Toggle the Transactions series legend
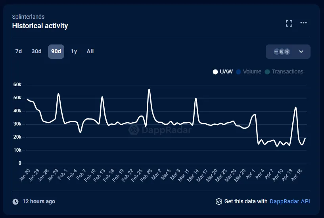The image size is (324, 218). (x=284, y=71)
